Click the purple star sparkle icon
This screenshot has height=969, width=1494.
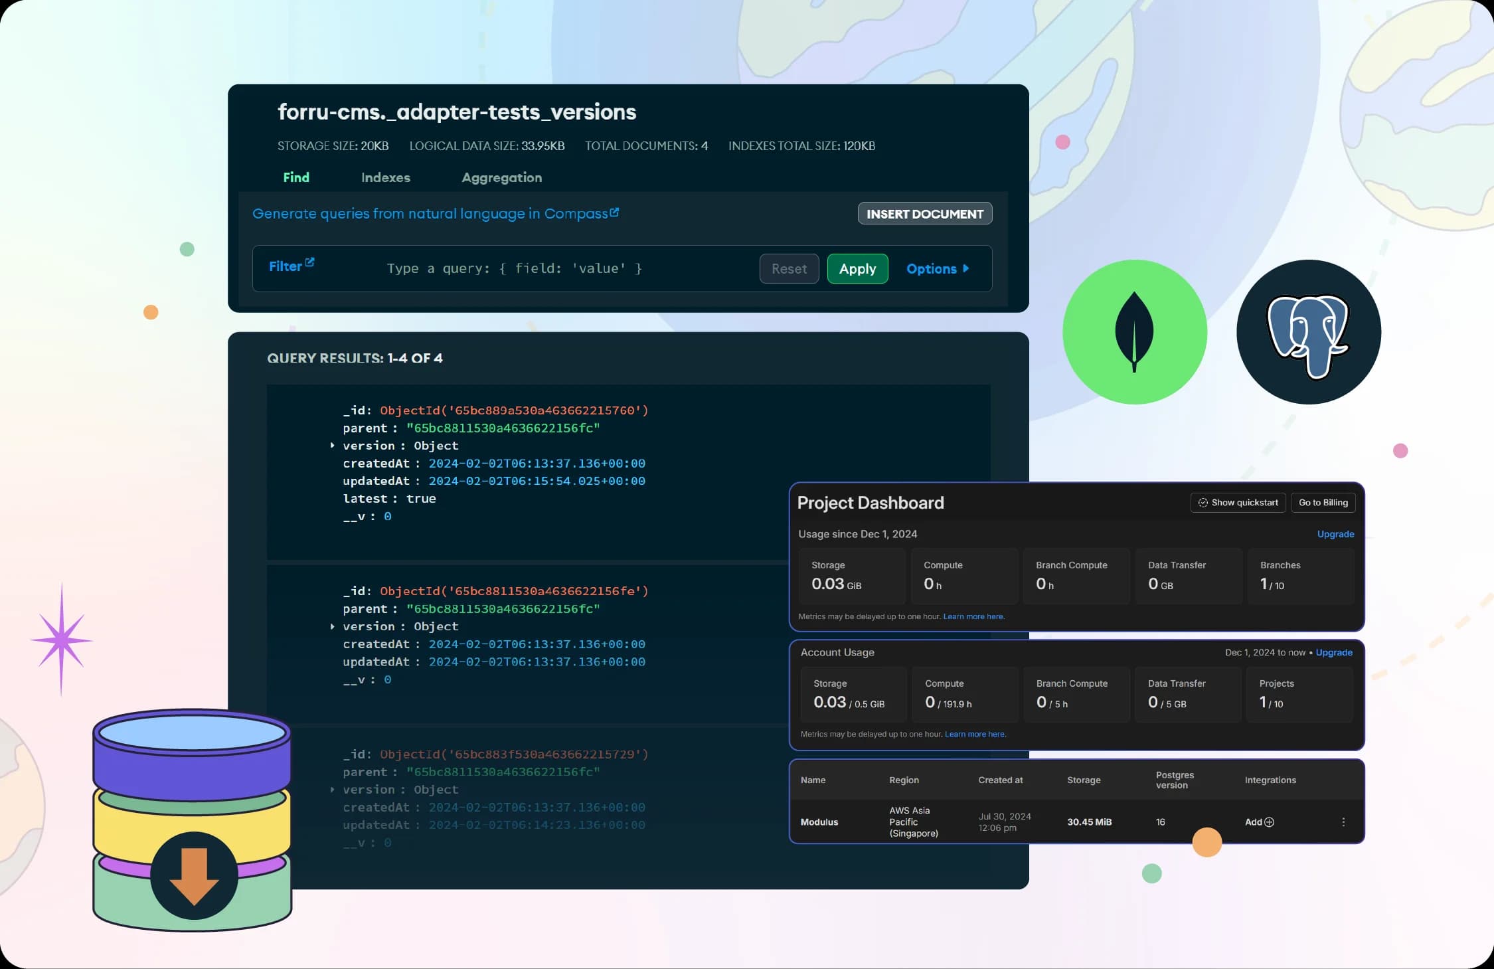tap(61, 640)
